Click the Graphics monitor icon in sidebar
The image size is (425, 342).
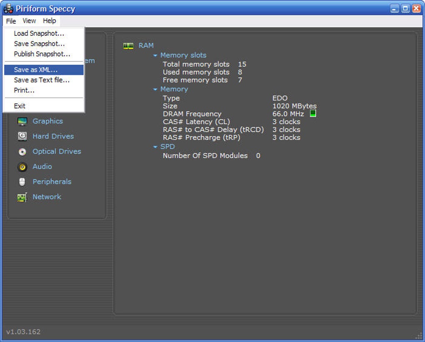pyautogui.click(x=22, y=121)
